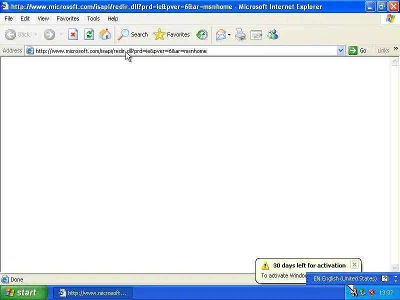The width and height of the screenshot is (400, 300).
Task: Click the Windows flag logo throbber
Action: click(390, 18)
